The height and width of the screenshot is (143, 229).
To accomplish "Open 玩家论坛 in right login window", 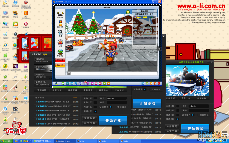I will pos(202,98).
